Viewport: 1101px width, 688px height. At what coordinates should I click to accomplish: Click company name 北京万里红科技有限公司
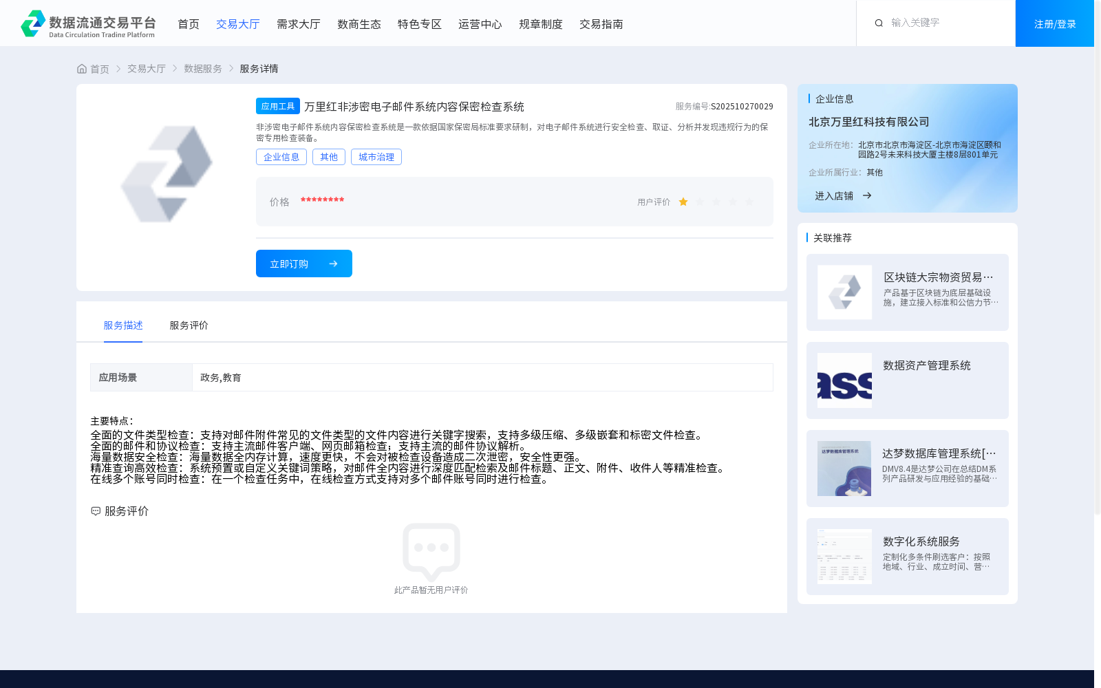point(869,122)
